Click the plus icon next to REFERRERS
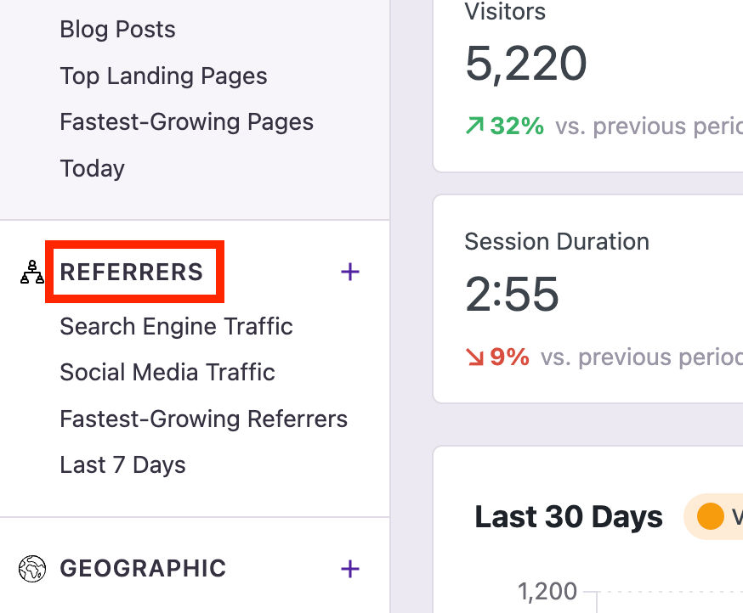 point(349,272)
